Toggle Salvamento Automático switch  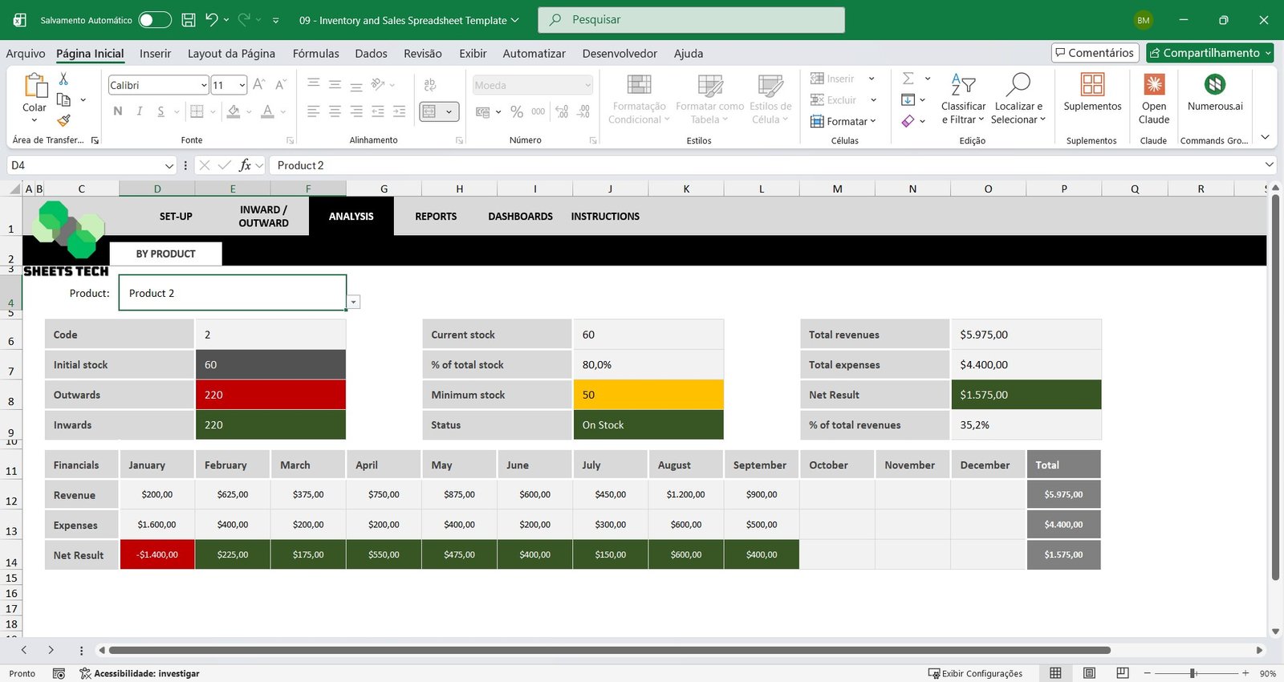tap(155, 20)
